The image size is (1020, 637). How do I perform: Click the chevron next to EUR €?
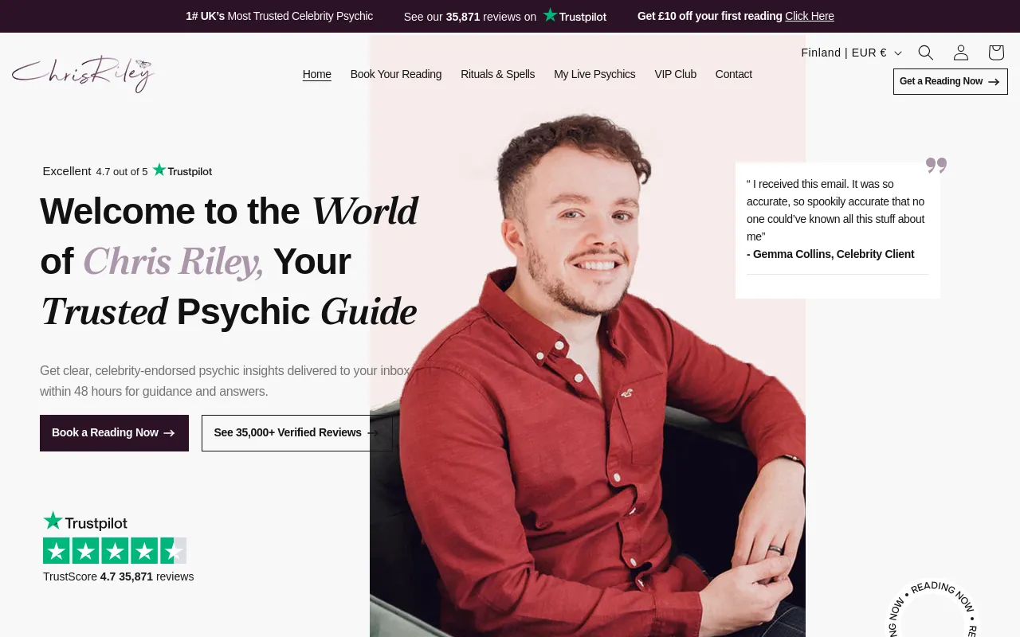coord(898,53)
